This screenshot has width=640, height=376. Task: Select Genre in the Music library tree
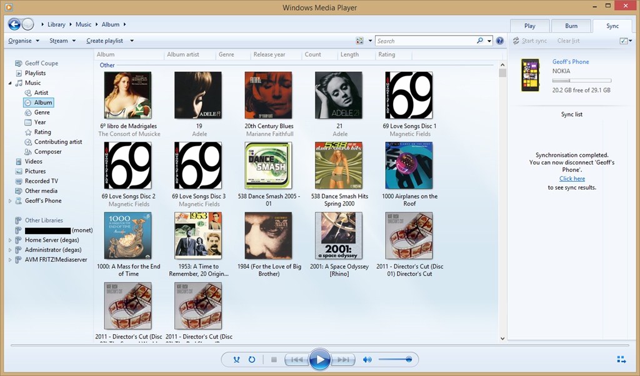click(x=42, y=112)
